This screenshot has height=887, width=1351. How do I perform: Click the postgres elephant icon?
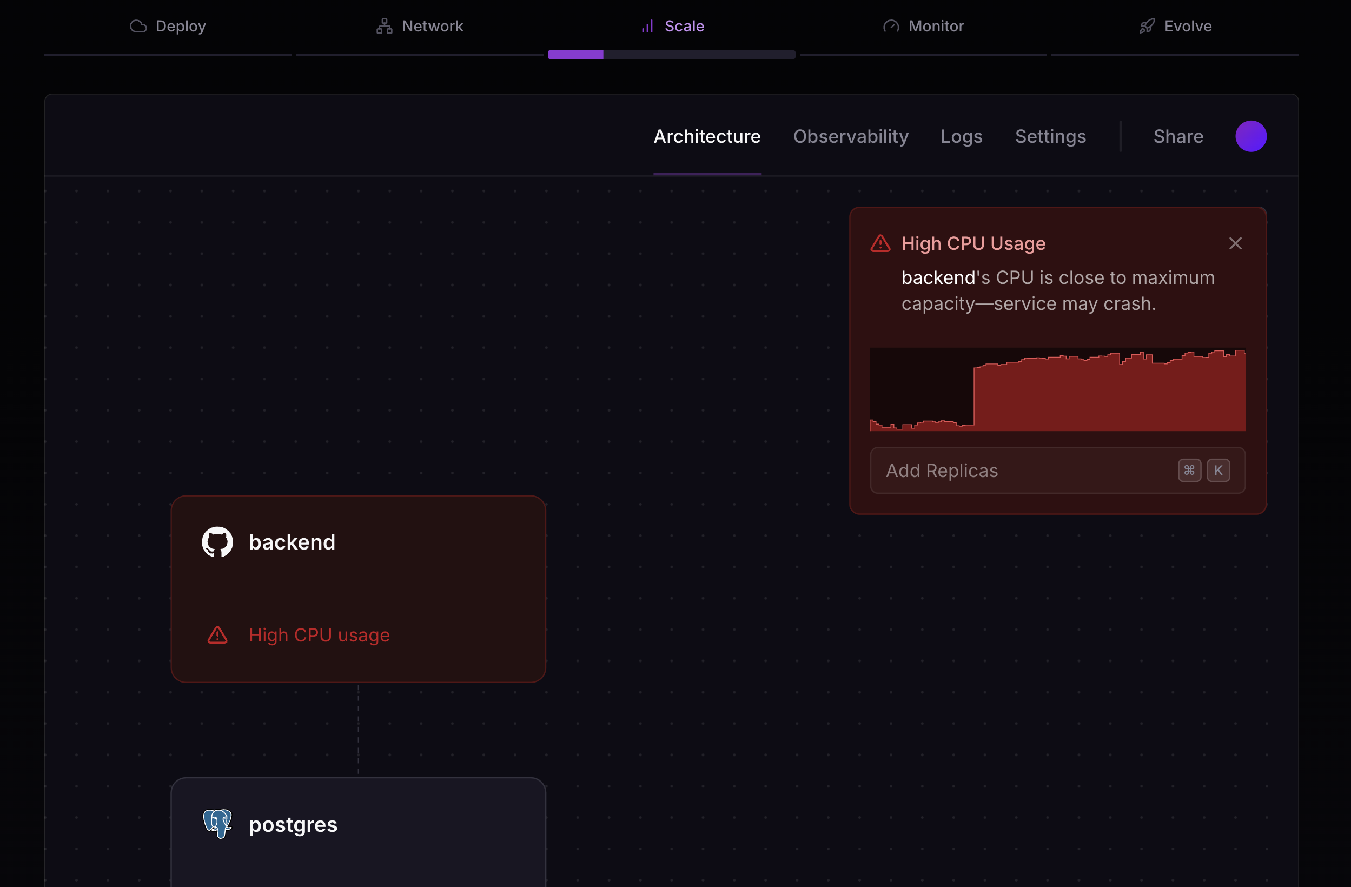pos(217,823)
